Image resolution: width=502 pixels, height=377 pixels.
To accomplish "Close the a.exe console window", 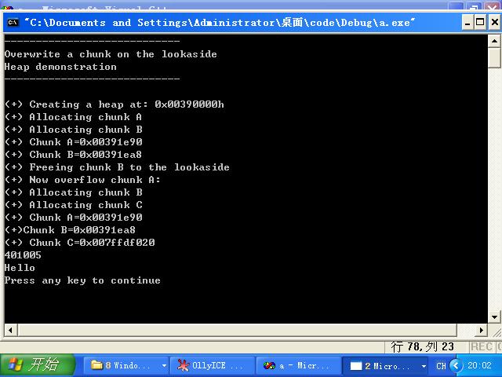I will point(494,22).
